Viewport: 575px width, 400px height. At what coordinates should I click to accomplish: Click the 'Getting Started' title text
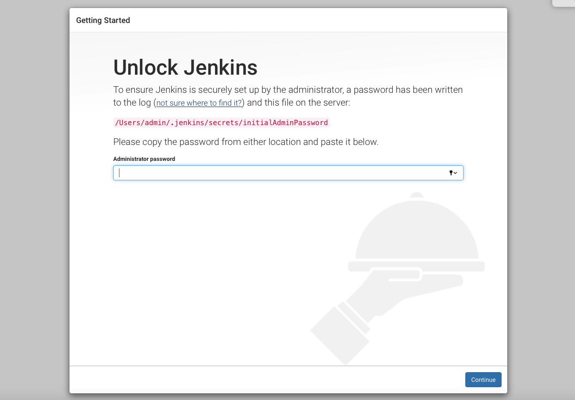click(103, 20)
